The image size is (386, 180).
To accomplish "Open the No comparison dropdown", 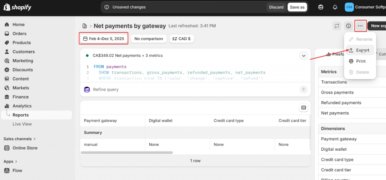I will click(149, 39).
